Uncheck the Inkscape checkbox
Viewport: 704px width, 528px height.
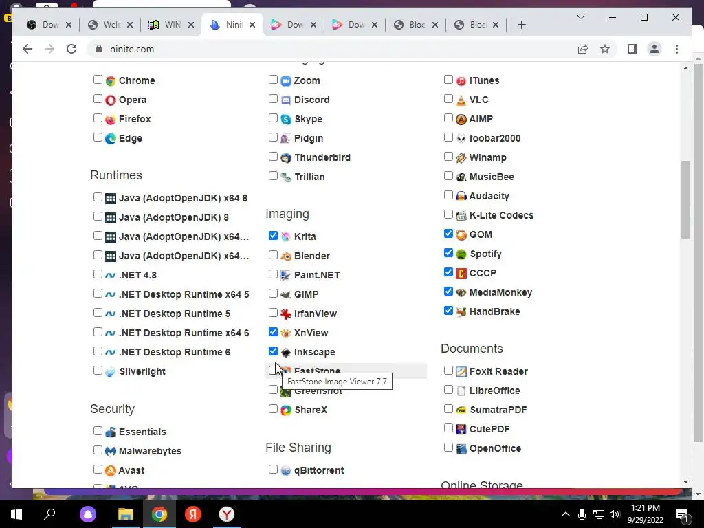pos(273,351)
